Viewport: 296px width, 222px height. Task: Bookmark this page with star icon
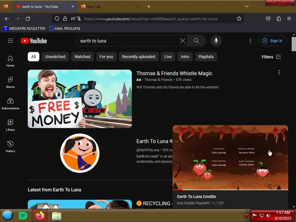239,19
